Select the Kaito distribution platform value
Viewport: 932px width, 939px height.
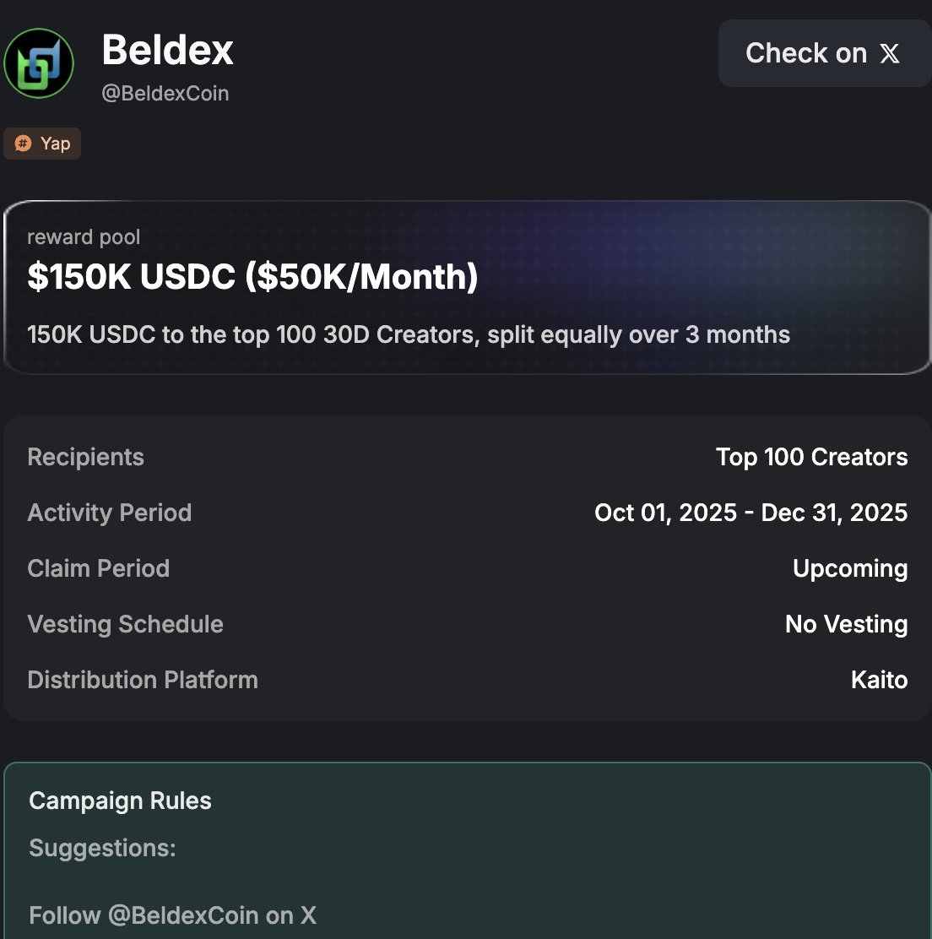pyautogui.click(x=879, y=680)
